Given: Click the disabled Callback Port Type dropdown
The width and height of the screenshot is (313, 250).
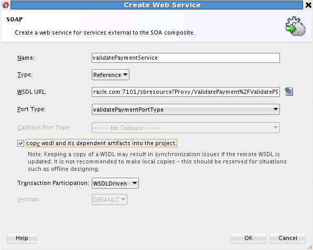Looking at the screenshot, I should pos(186,128).
